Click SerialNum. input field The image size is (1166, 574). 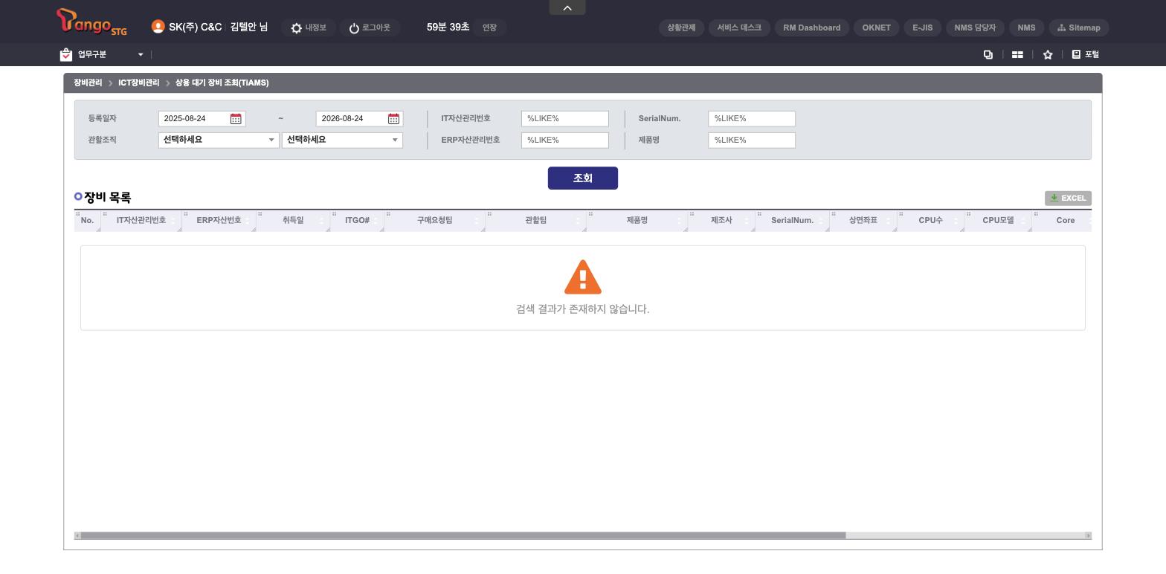(x=752, y=119)
